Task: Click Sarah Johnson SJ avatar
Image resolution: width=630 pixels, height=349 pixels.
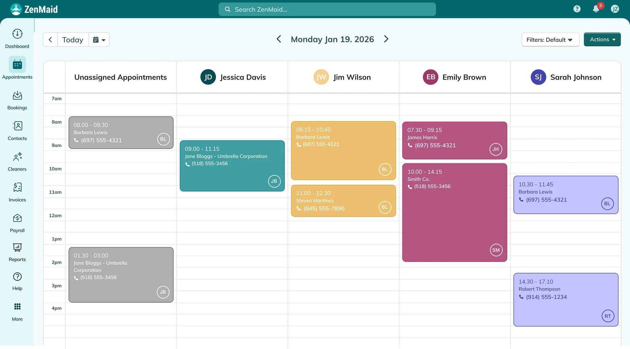Action: pyautogui.click(x=538, y=77)
